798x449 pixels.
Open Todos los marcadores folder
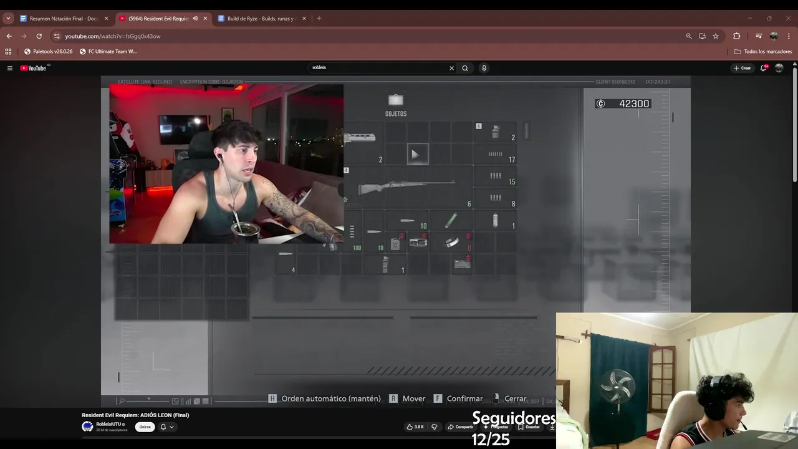763,52
